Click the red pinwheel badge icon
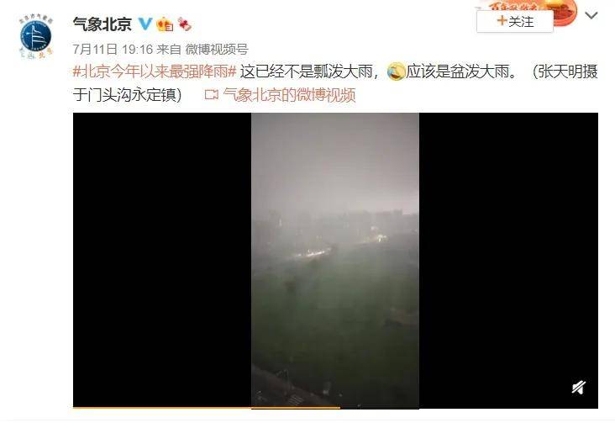The height and width of the screenshot is (423, 615). (184, 24)
